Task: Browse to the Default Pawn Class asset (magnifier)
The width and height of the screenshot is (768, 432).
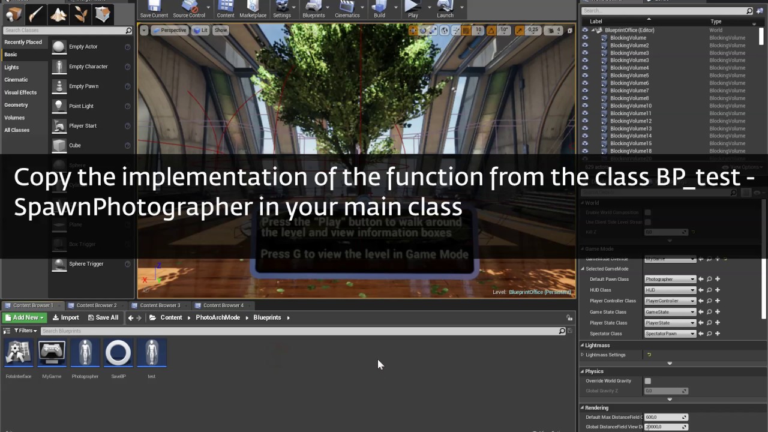Action: (709, 279)
